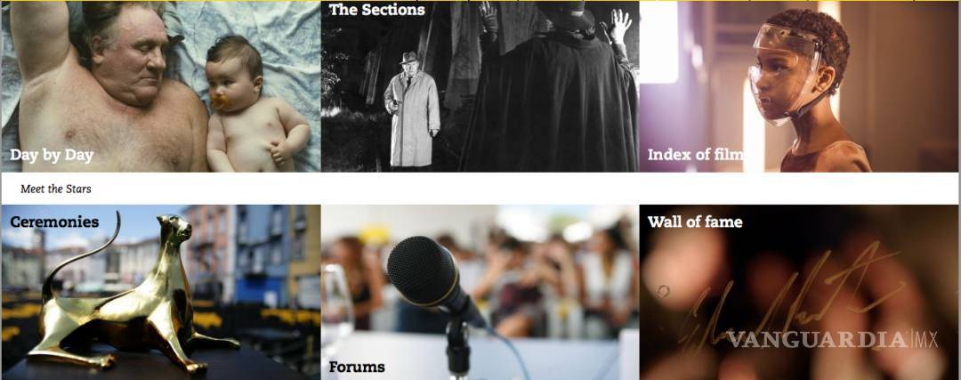The image size is (961, 380).
Task: Open the Wall of fame label
Action: (695, 222)
